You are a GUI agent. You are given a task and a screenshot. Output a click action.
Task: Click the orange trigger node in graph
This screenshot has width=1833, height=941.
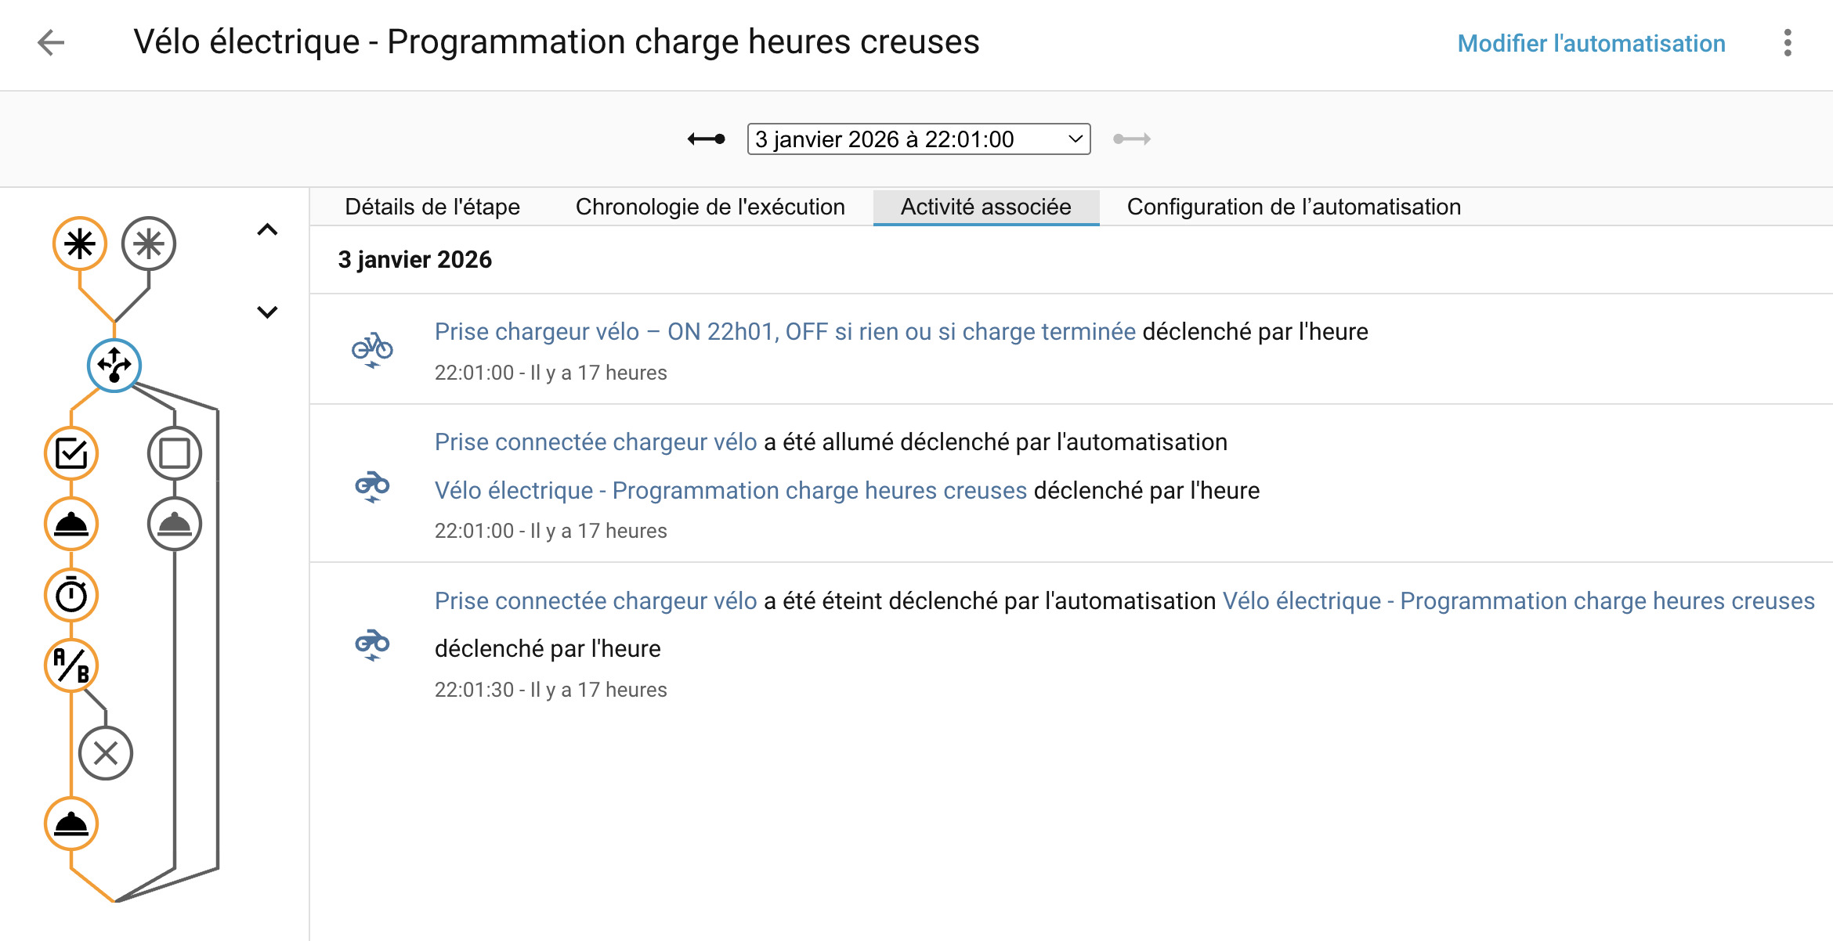pyautogui.click(x=80, y=243)
